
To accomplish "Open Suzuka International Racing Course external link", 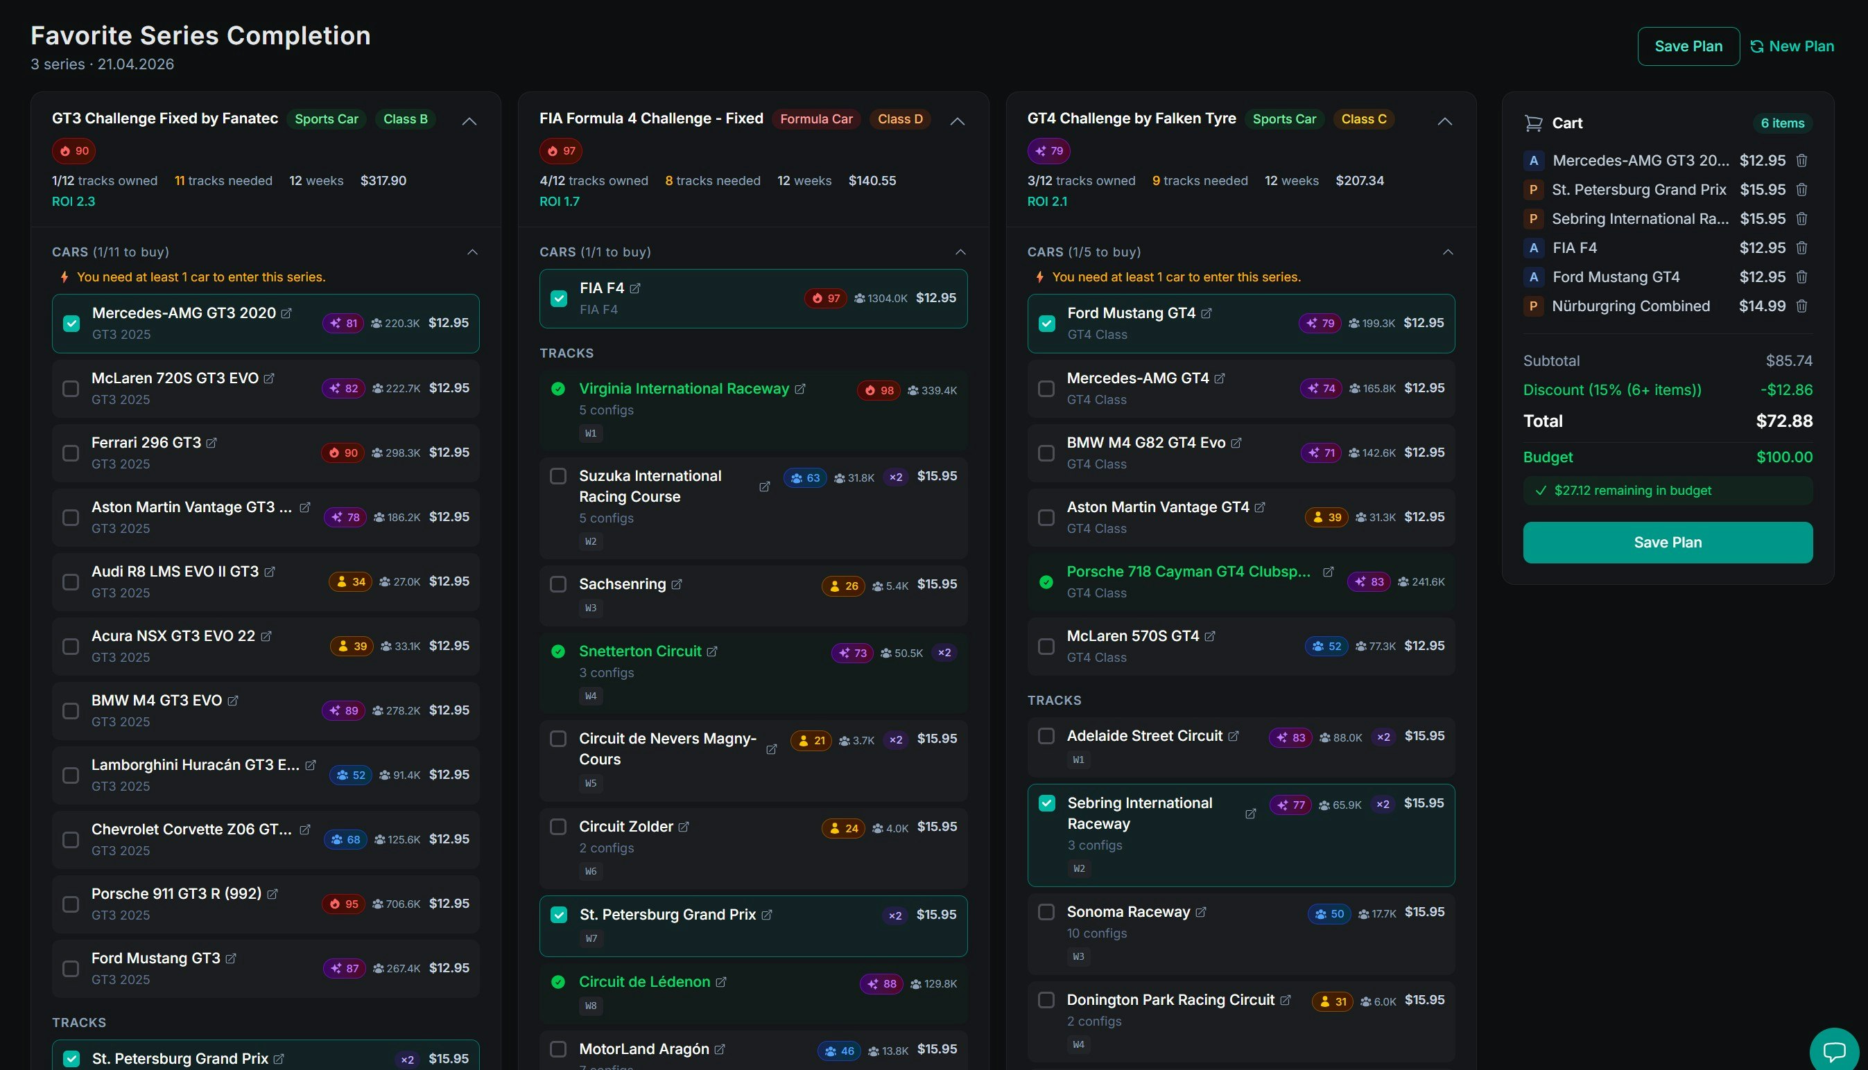I will pyautogui.click(x=765, y=487).
